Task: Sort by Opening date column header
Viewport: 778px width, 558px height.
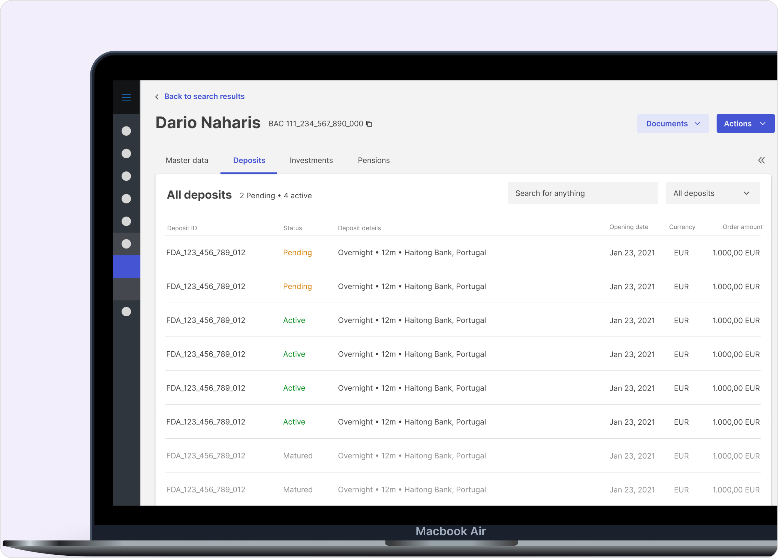Action: (x=629, y=227)
